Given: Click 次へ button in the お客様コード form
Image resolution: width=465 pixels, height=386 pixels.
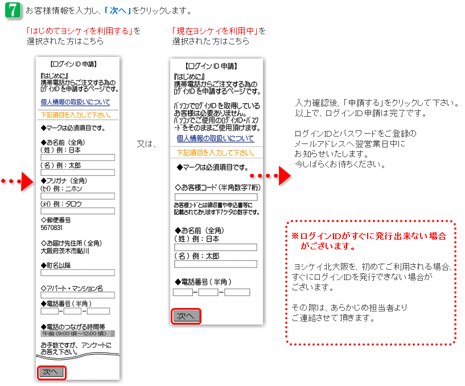Looking at the screenshot, I should [x=186, y=317].
